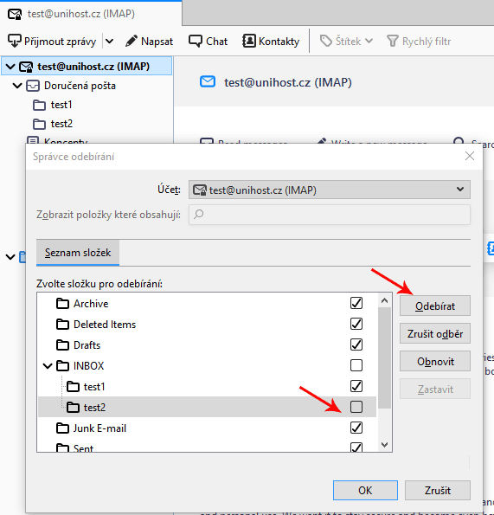Open the Chat speech bubble icon

click(x=196, y=41)
